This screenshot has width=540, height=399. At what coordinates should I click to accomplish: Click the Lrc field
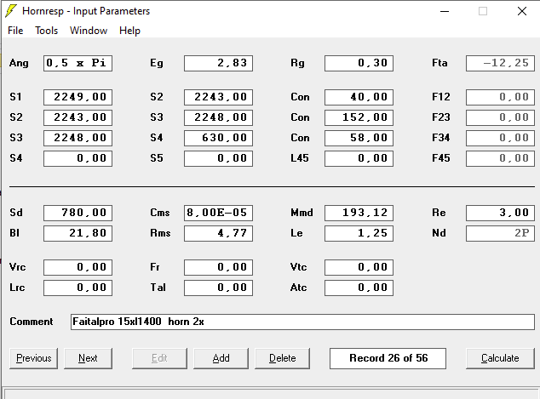pos(78,288)
